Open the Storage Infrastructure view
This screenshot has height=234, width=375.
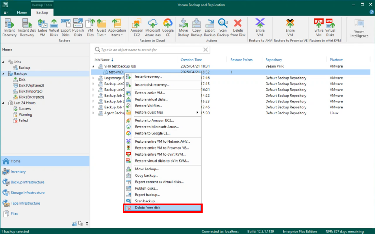pyautogui.click(x=45, y=193)
